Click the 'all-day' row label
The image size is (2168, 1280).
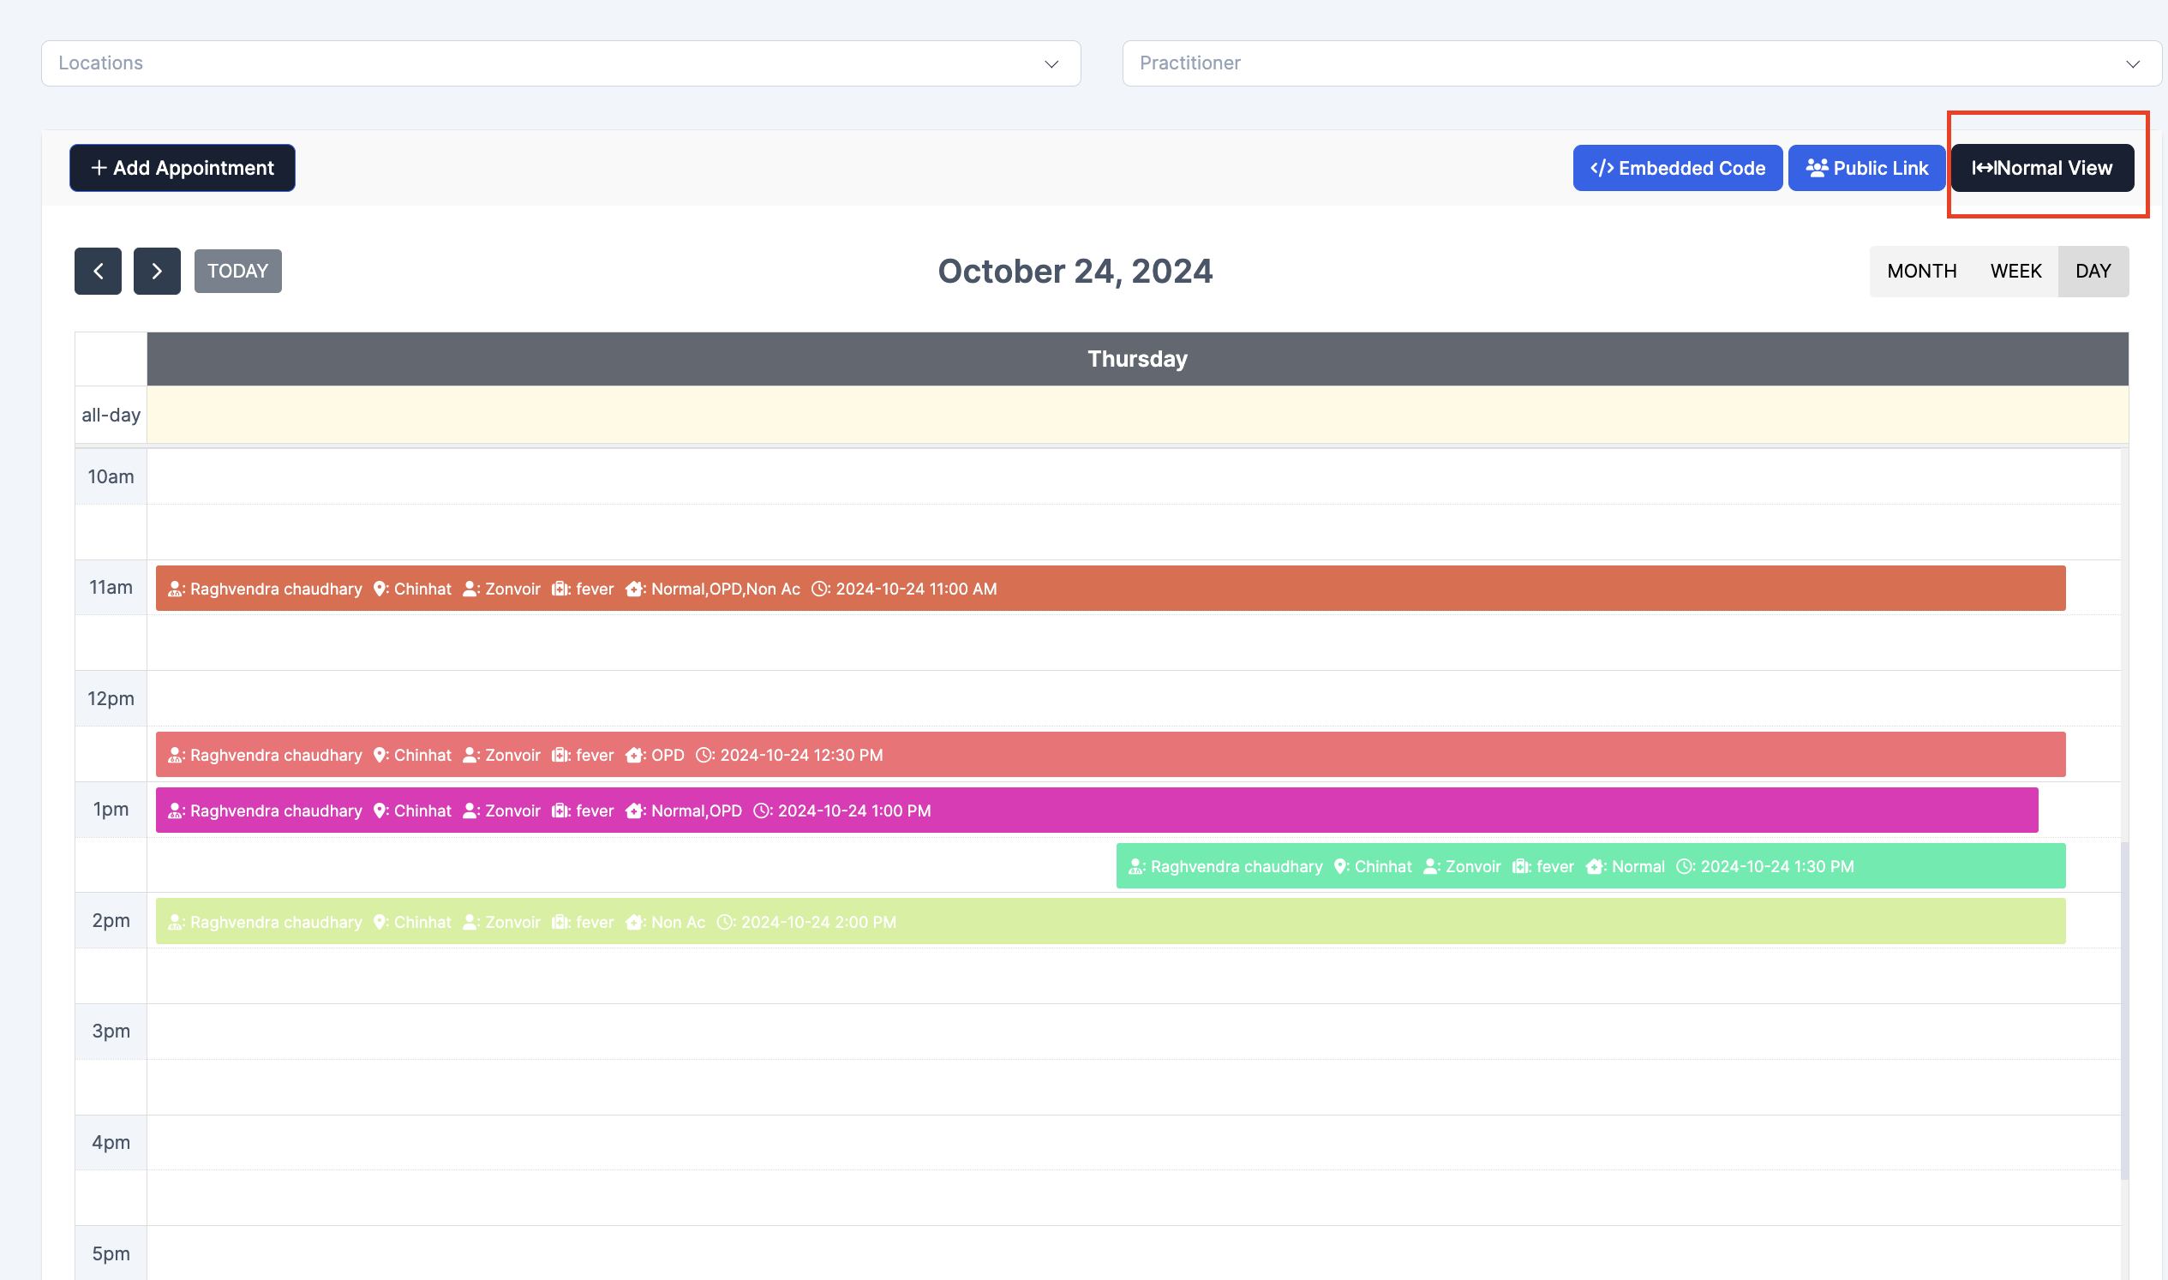pos(111,415)
